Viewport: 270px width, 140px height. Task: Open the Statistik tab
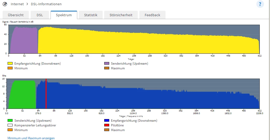coord(91,15)
